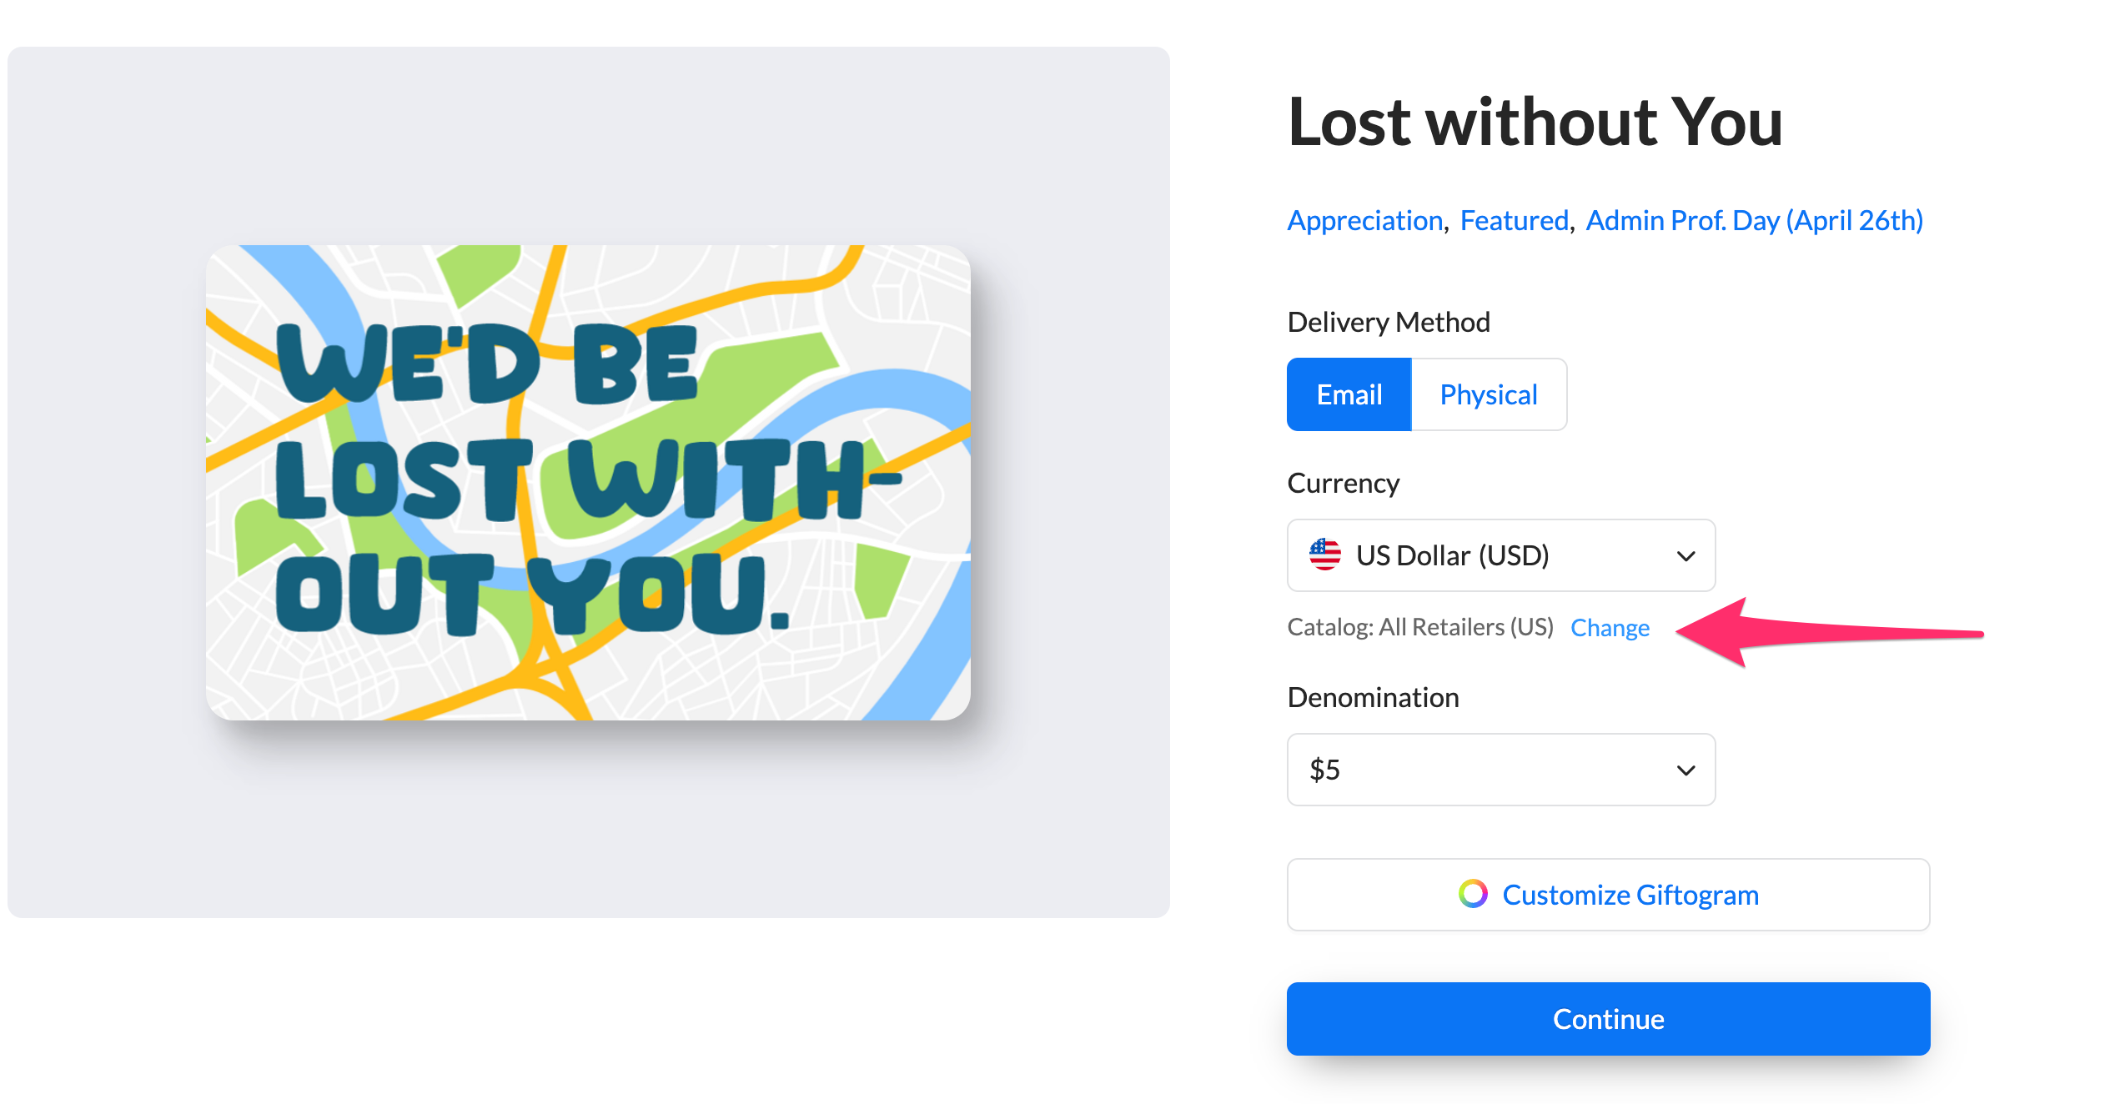Click the Denomination label

coord(1373,697)
